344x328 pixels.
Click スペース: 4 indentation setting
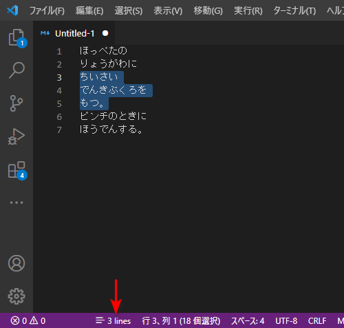pyautogui.click(x=248, y=320)
